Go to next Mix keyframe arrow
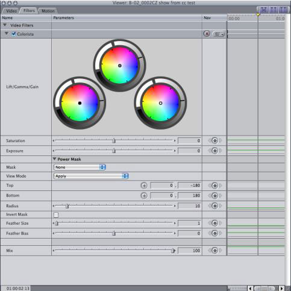The image size is (291, 291). [221, 251]
